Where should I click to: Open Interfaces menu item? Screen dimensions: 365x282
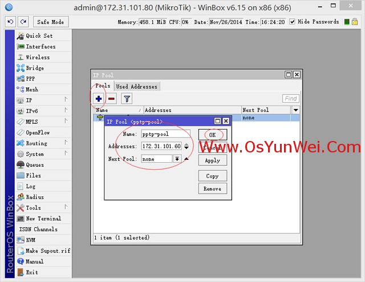(x=43, y=46)
